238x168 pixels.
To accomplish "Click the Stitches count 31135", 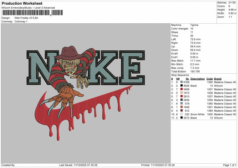I will [232, 3].
